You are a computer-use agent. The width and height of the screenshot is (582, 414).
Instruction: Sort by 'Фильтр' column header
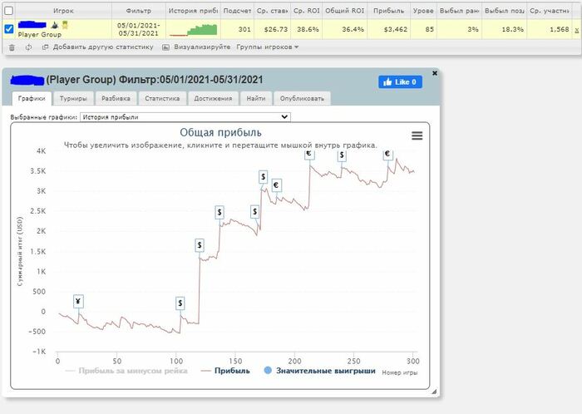click(139, 11)
